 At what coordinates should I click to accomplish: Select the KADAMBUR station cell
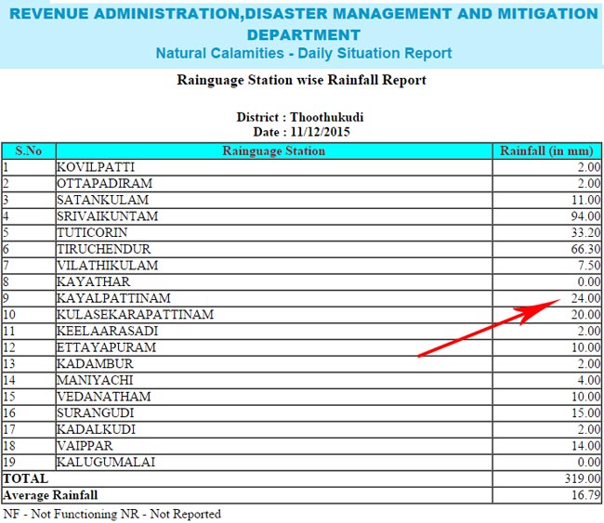(x=274, y=363)
